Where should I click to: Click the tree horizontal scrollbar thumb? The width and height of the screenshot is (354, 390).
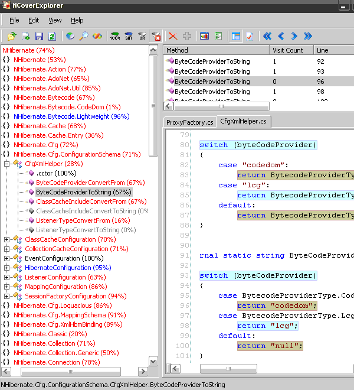pos(71,372)
